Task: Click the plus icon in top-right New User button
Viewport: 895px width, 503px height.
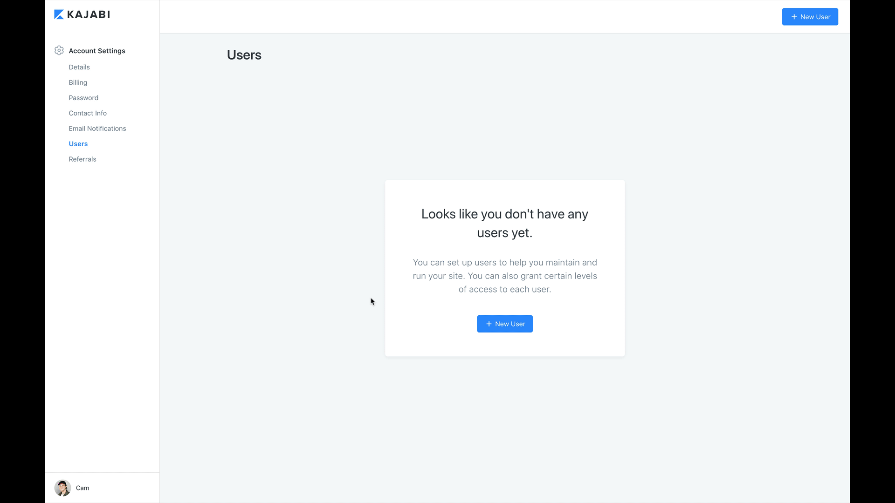Action: coord(794,17)
